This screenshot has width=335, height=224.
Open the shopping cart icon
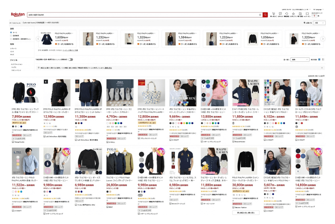[x=274, y=14]
